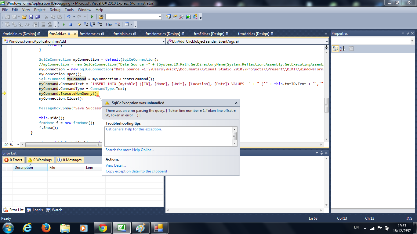Image resolution: width=417 pixels, height=234 pixels.
Task: Open Toolbox from the wrench icon
Action: pyautogui.click(x=182, y=17)
